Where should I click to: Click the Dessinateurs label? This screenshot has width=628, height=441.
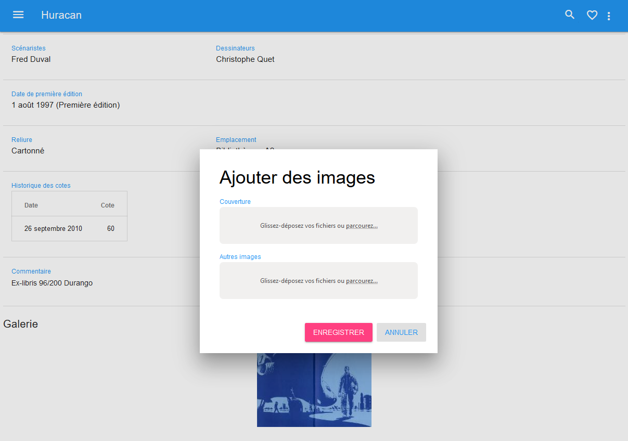(235, 48)
